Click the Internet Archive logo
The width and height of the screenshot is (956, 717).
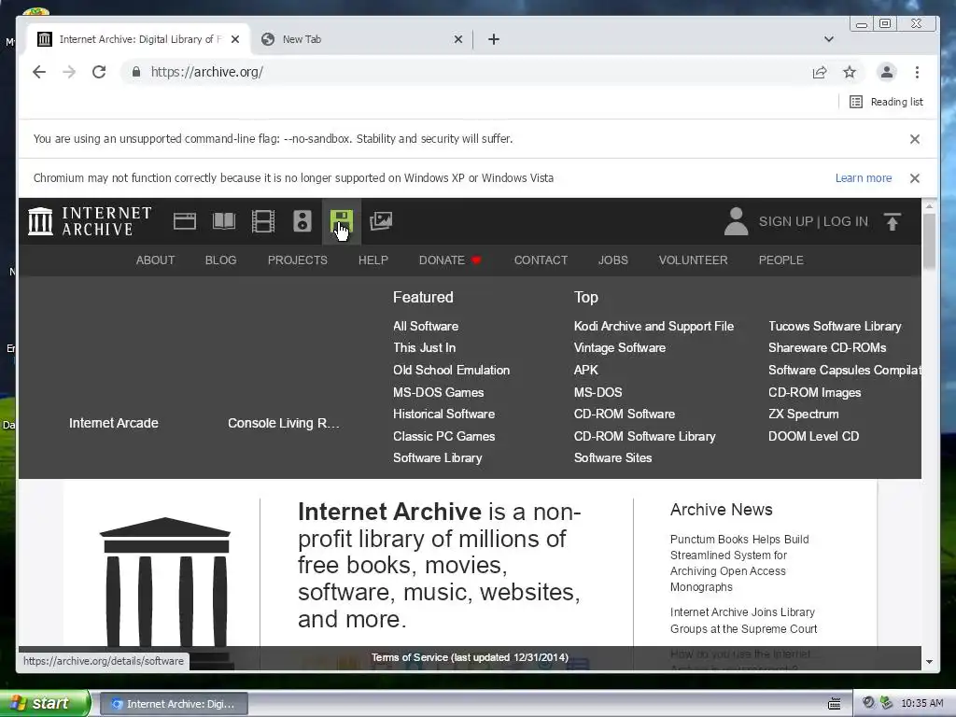click(90, 220)
